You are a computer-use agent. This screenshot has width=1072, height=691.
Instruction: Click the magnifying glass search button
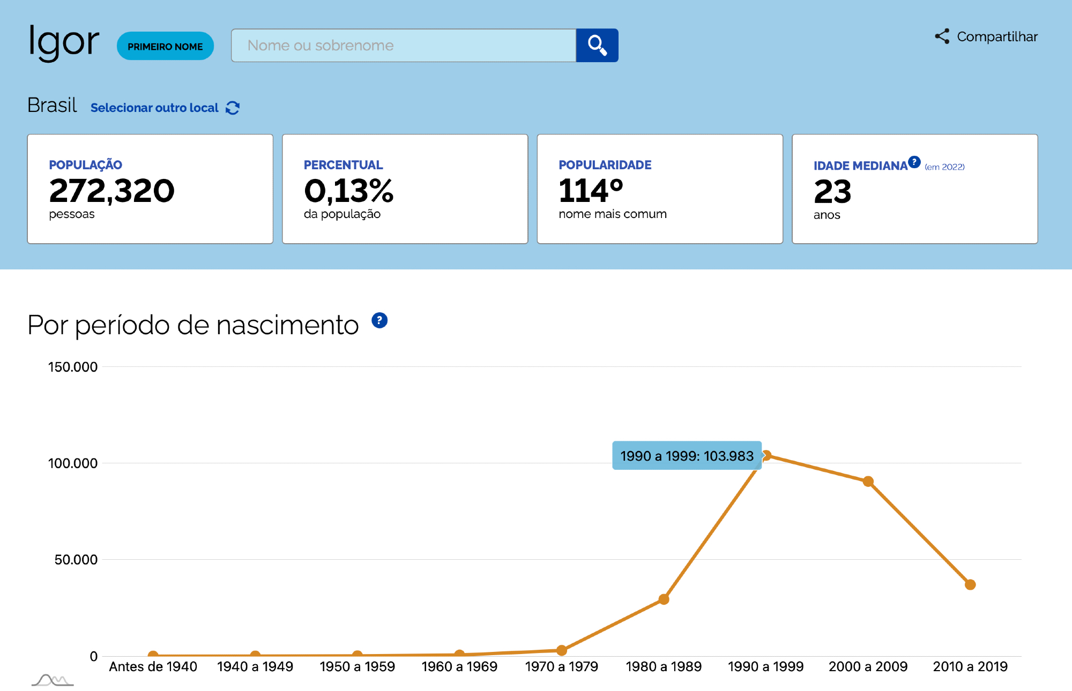click(x=597, y=46)
